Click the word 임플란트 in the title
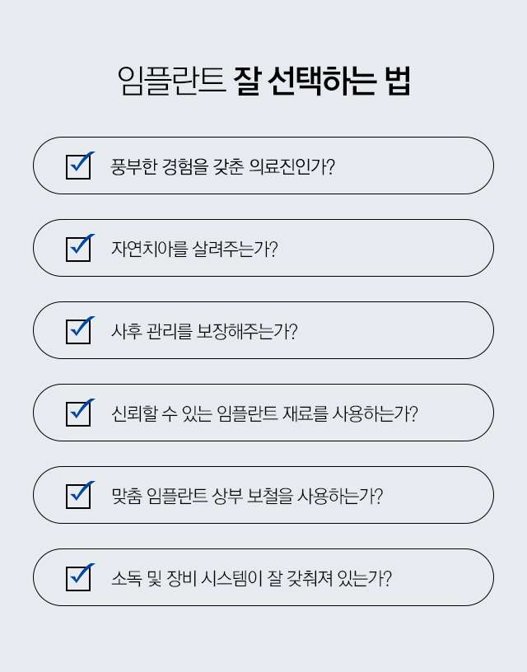 pos(171,81)
